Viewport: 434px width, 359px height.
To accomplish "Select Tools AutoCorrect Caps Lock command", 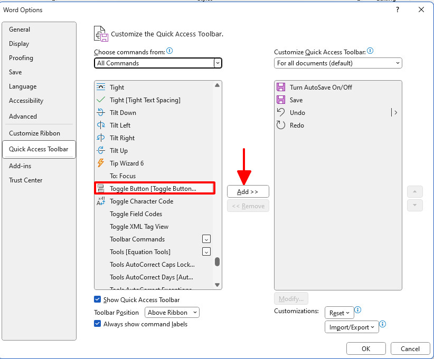I will pos(154,264).
